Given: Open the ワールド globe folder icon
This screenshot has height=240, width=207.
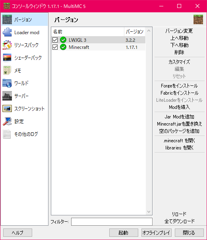Looking at the screenshot, I should pos(7,83).
